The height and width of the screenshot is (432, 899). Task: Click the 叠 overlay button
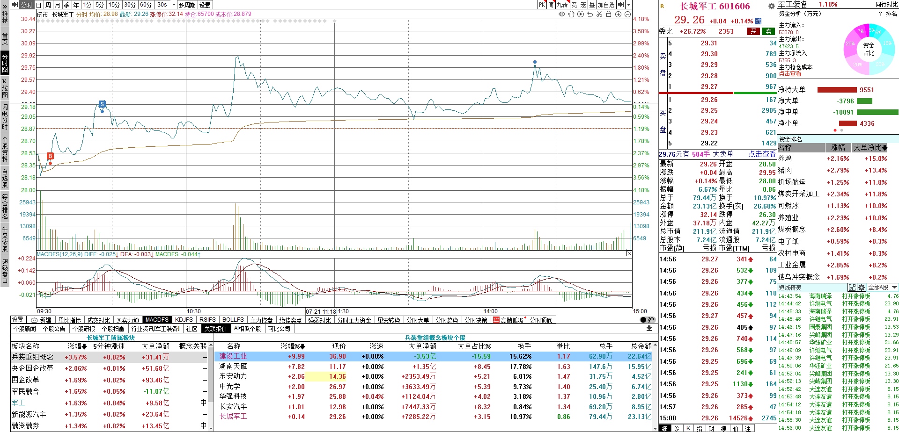(592, 5)
